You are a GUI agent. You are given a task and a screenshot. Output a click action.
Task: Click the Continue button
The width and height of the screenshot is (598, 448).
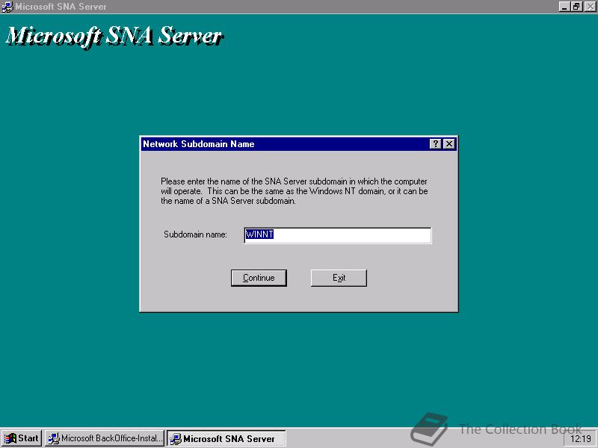click(259, 278)
